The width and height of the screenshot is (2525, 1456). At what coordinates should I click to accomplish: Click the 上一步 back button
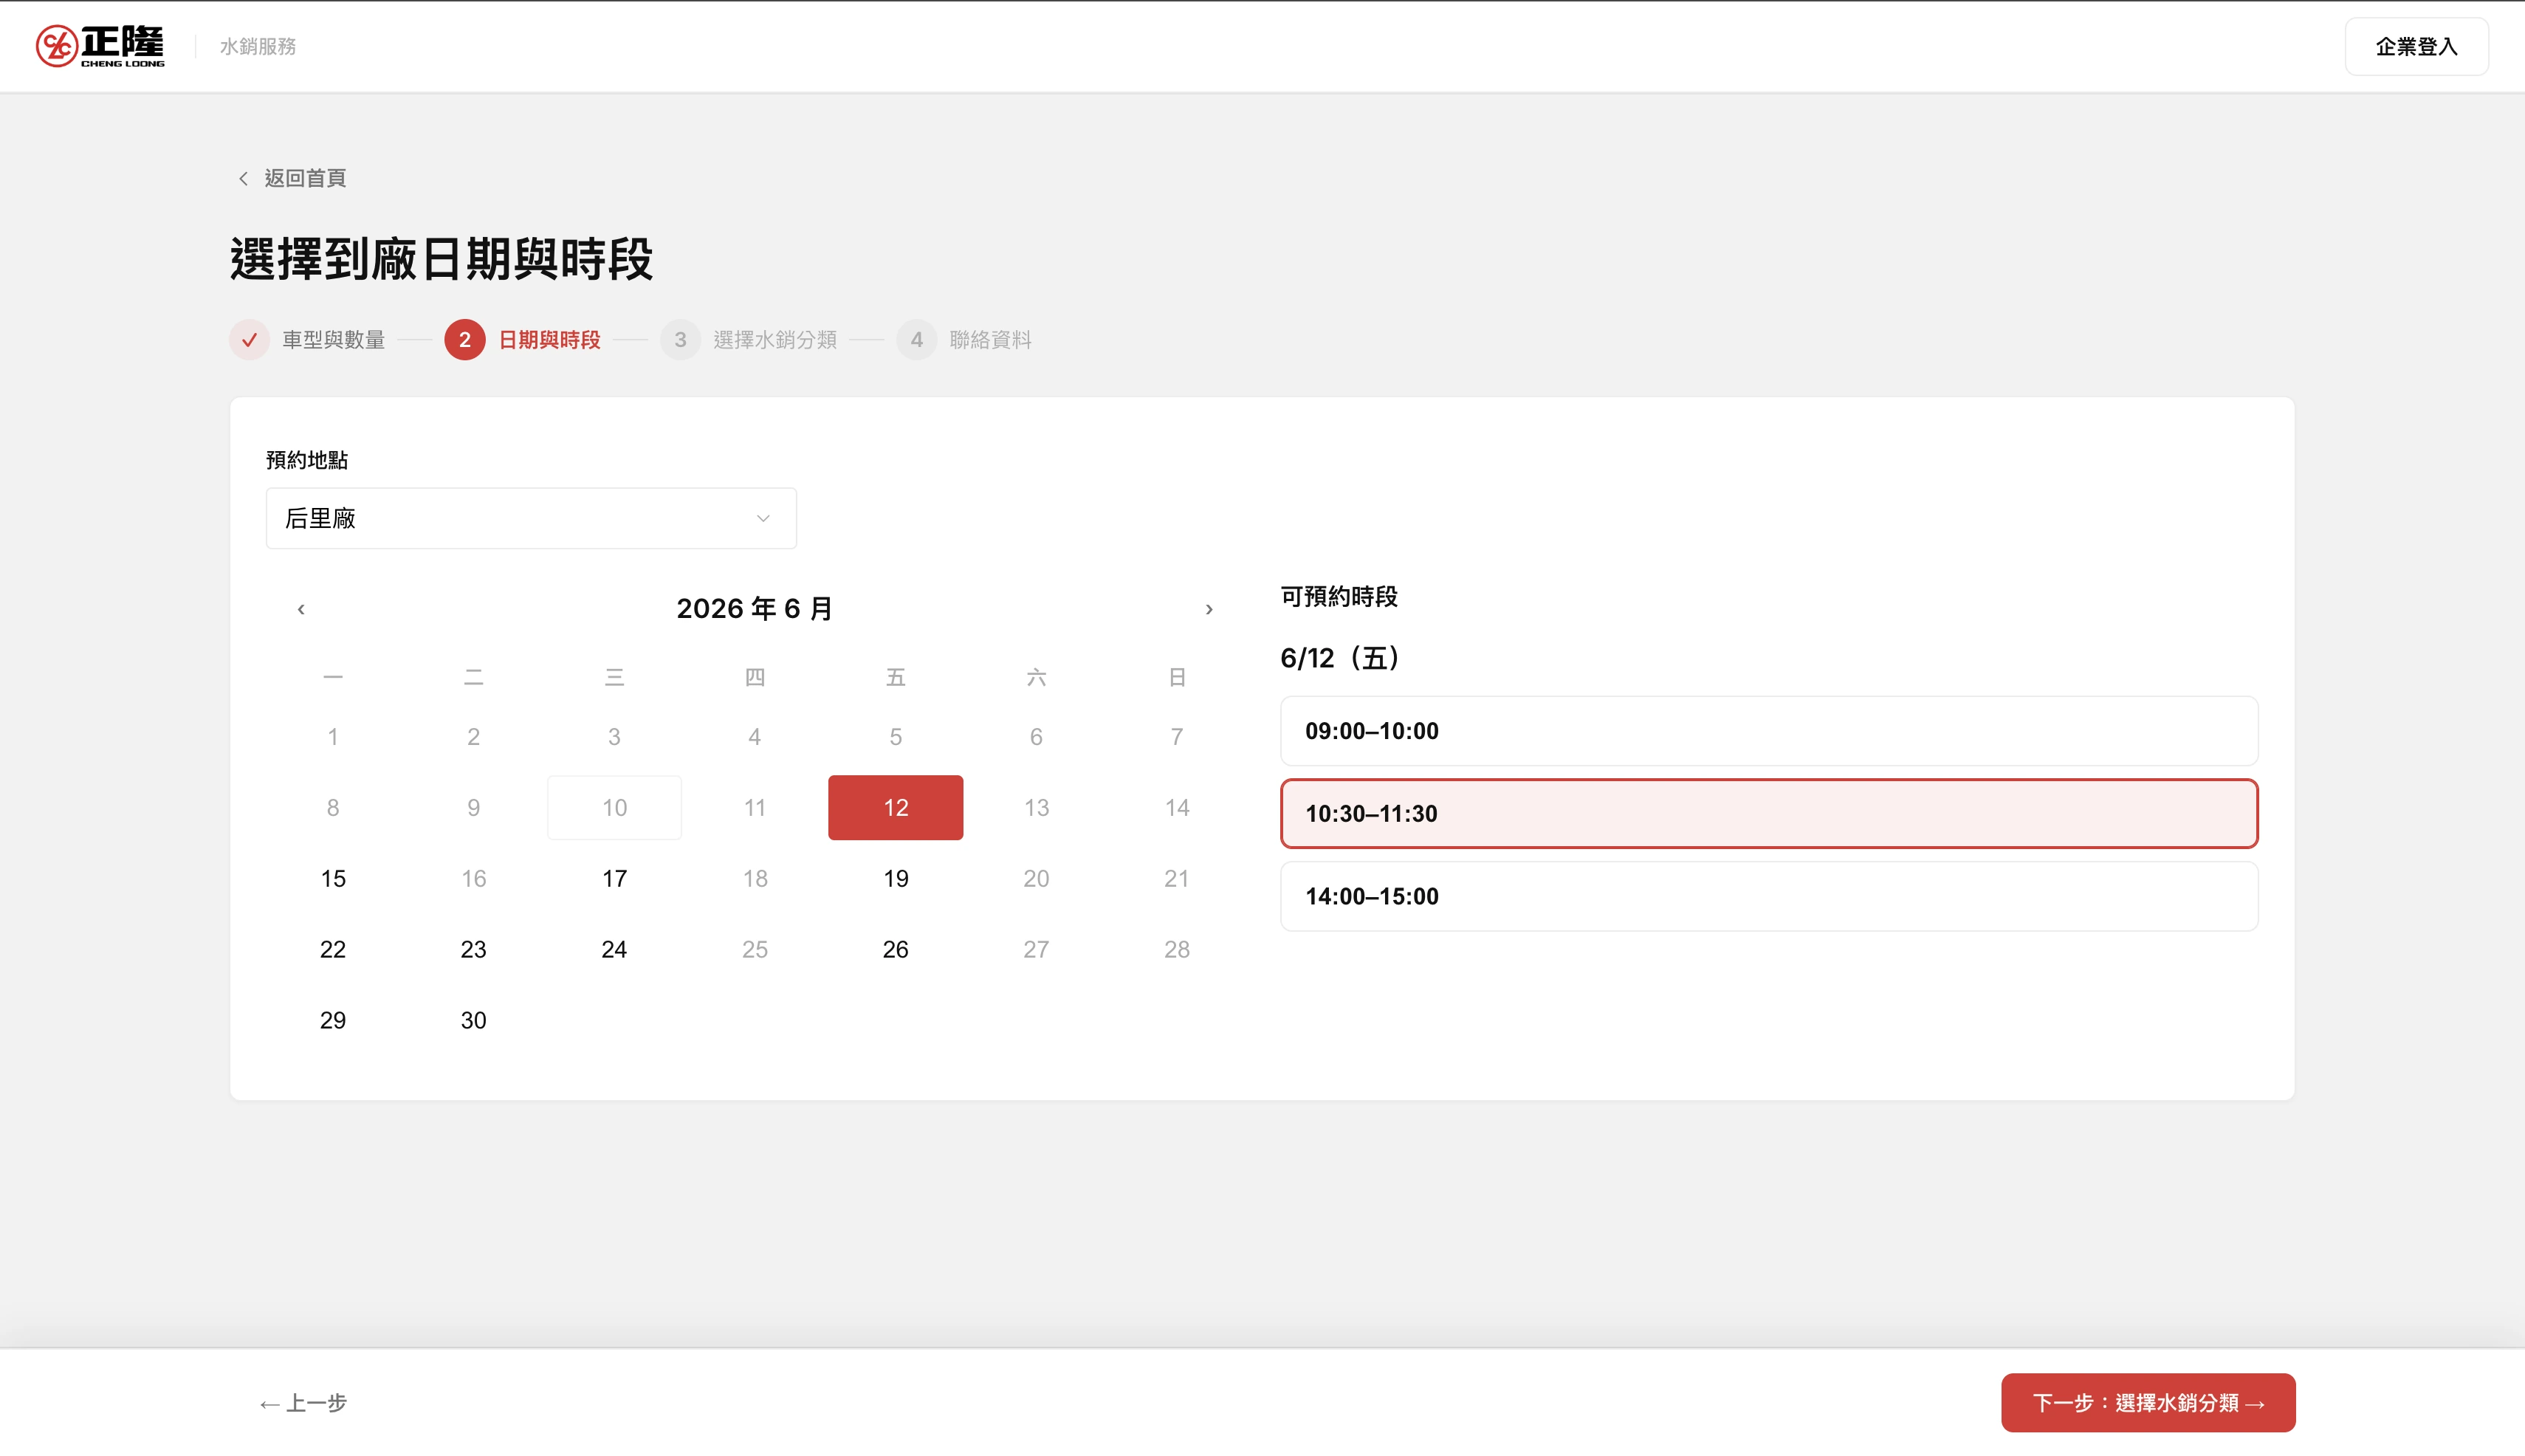pyautogui.click(x=303, y=1403)
